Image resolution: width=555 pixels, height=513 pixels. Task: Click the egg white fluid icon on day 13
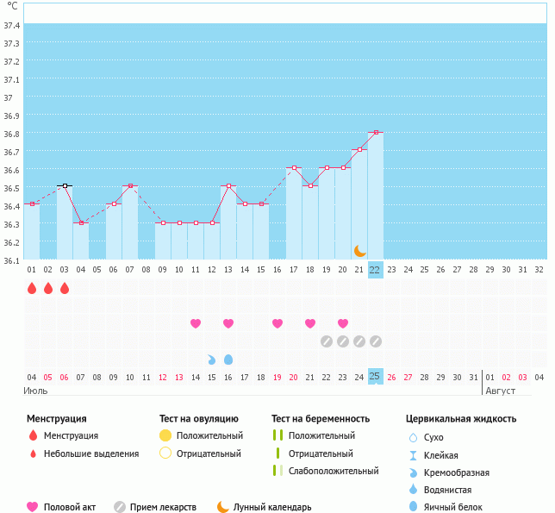click(228, 359)
